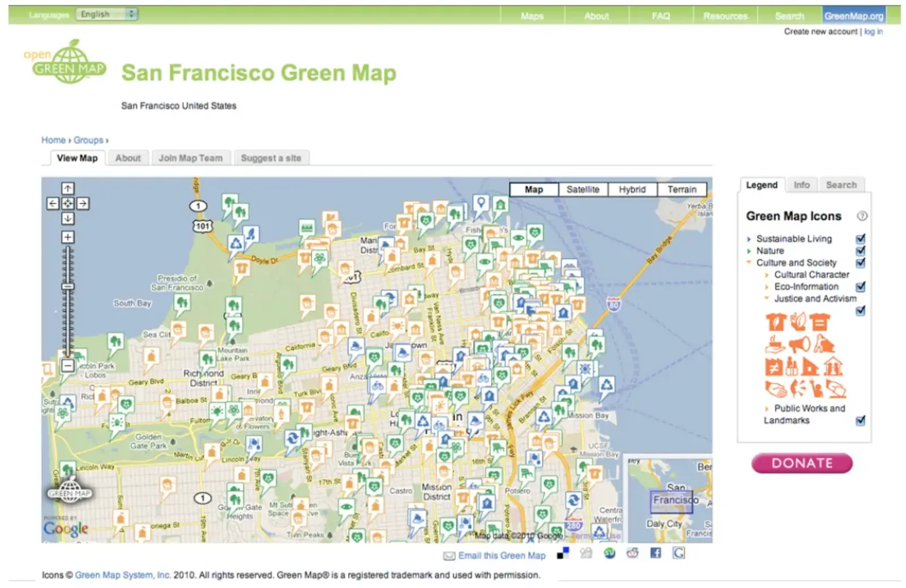Open GreenMap.org in top navigation

[854, 16]
